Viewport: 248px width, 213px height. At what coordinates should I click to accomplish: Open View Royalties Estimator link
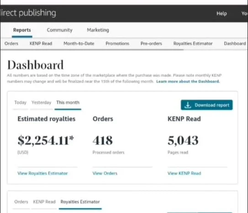pos(42,173)
